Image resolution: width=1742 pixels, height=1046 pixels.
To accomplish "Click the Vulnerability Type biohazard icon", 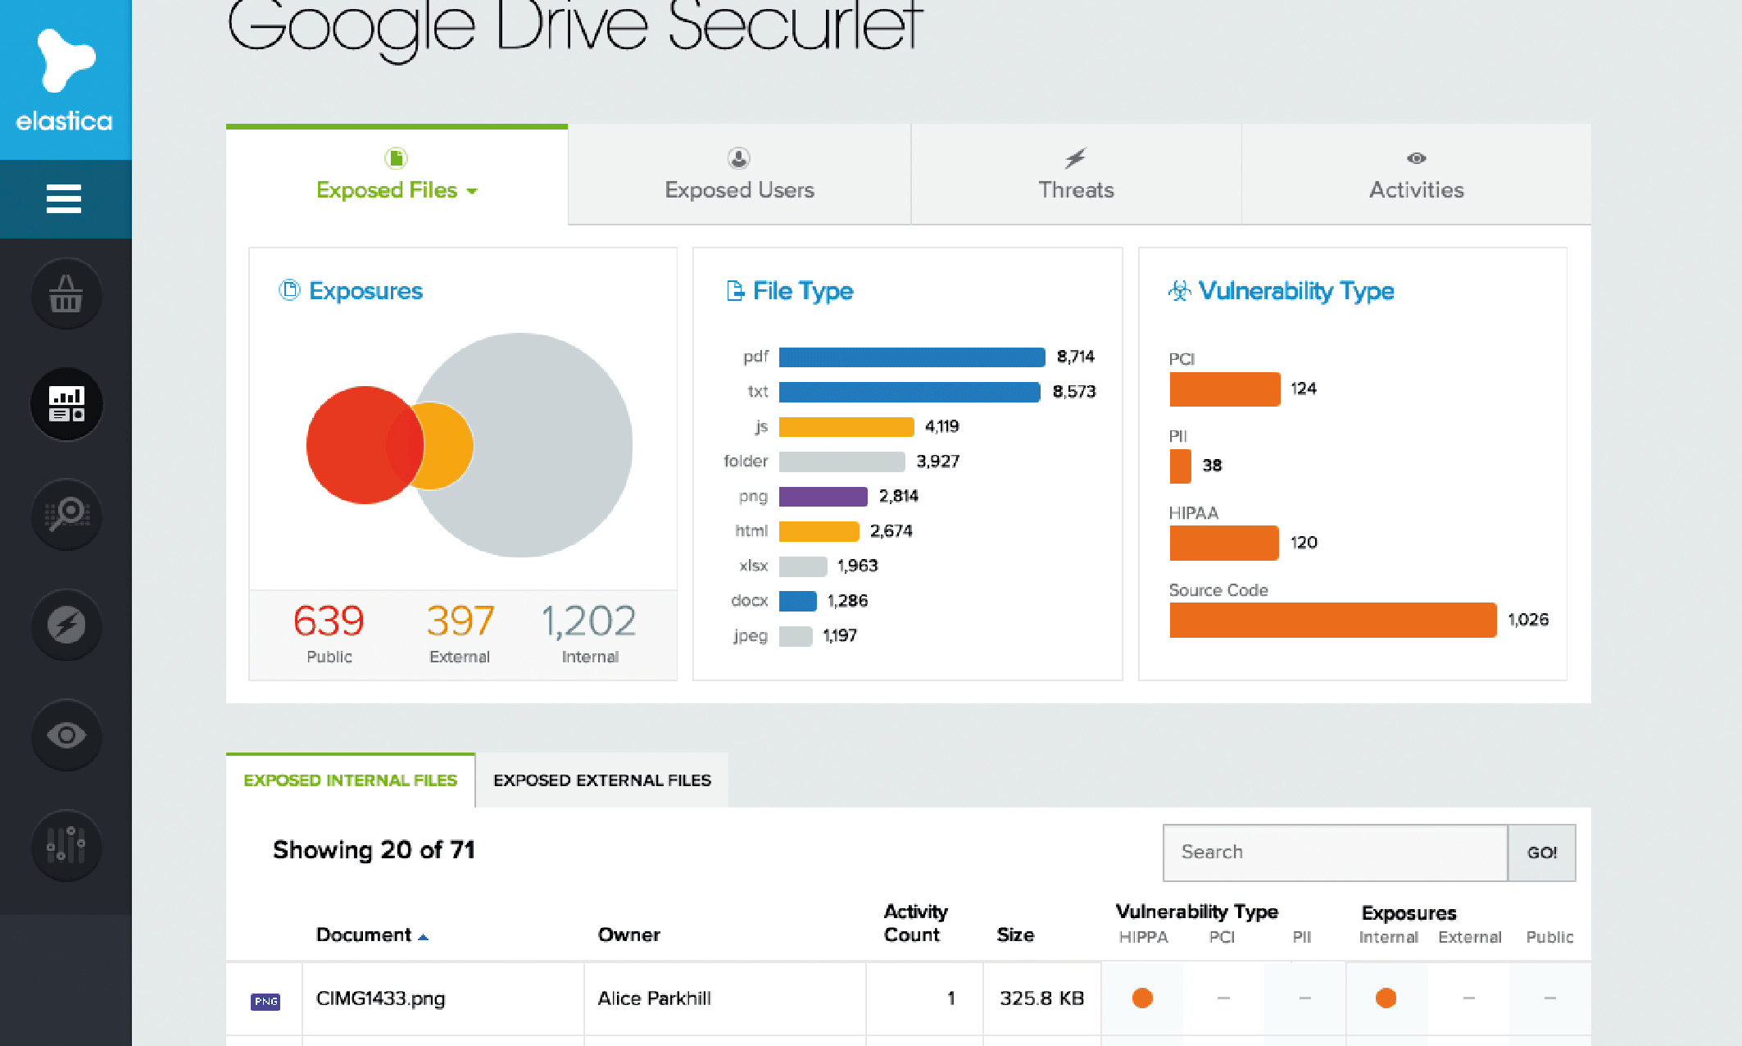I will coord(1179,290).
